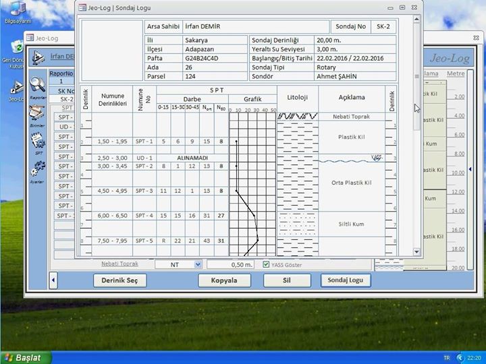Click the Nebati Toprak description in log
This screenshot has width=486, height=364.
click(x=352, y=117)
